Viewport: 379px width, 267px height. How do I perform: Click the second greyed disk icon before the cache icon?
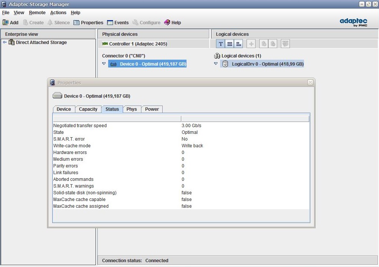tap(273, 44)
